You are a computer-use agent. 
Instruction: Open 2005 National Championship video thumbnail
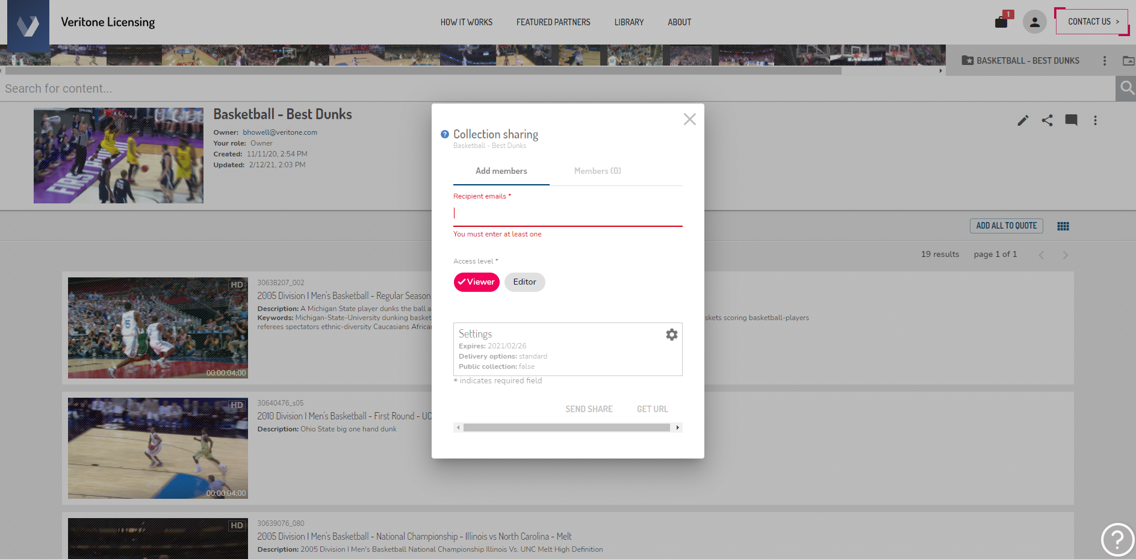click(x=158, y=539)
